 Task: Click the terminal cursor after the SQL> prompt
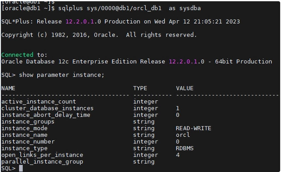[x=21, y=168]
